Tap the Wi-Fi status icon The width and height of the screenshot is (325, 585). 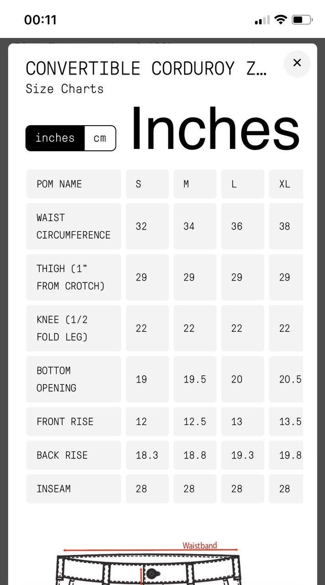coord(281,20)
